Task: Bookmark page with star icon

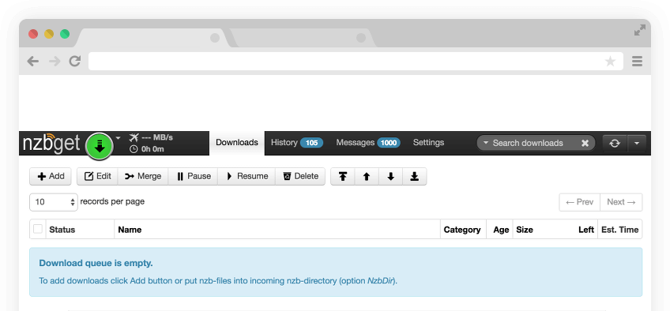Action: pyautogui.click(x=610, y=62)
